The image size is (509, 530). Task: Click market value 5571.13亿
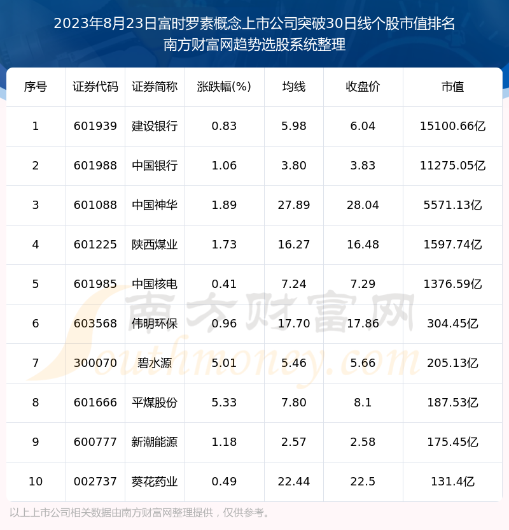(x=452, y=205)
